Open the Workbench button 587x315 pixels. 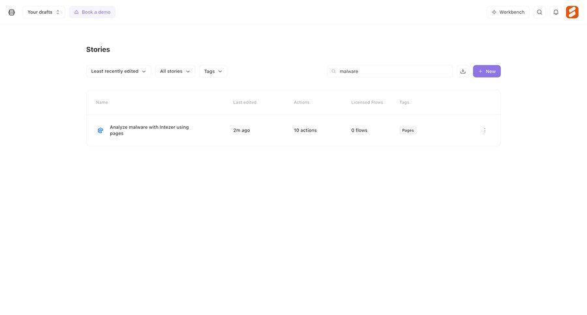pos(508,12)
